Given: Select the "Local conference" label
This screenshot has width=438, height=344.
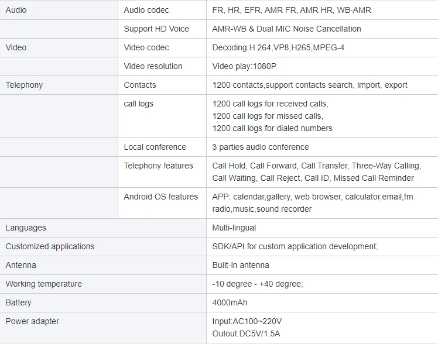Looking at the screenshot, I should click(155, 147).
